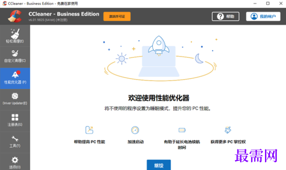Open the Driver Updater section
Screen dimensions: 286x170
tap(15, 100)
